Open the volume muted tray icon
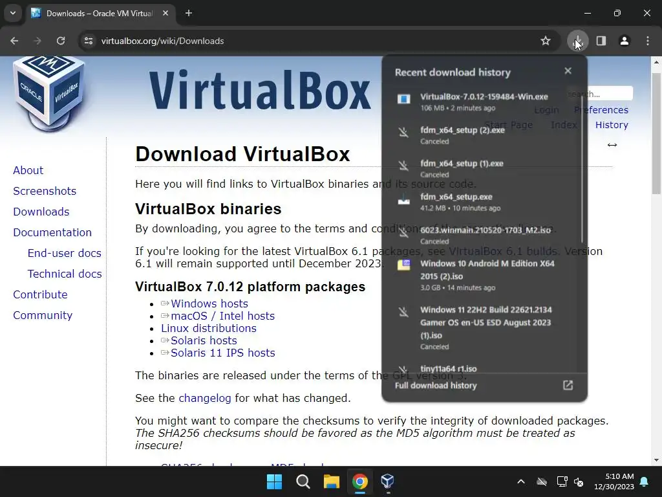The height and width of the screenshot is (497, 662). point(579,481)
